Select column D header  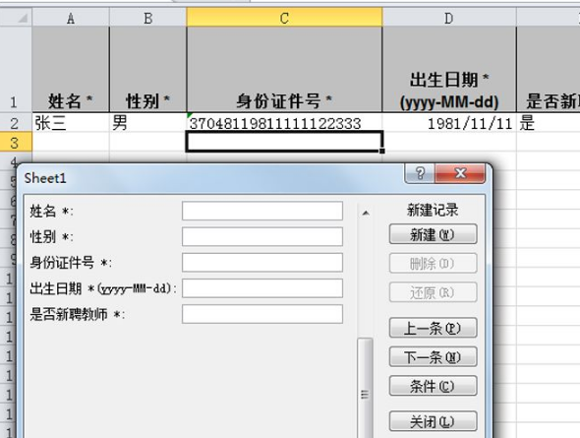449,18
